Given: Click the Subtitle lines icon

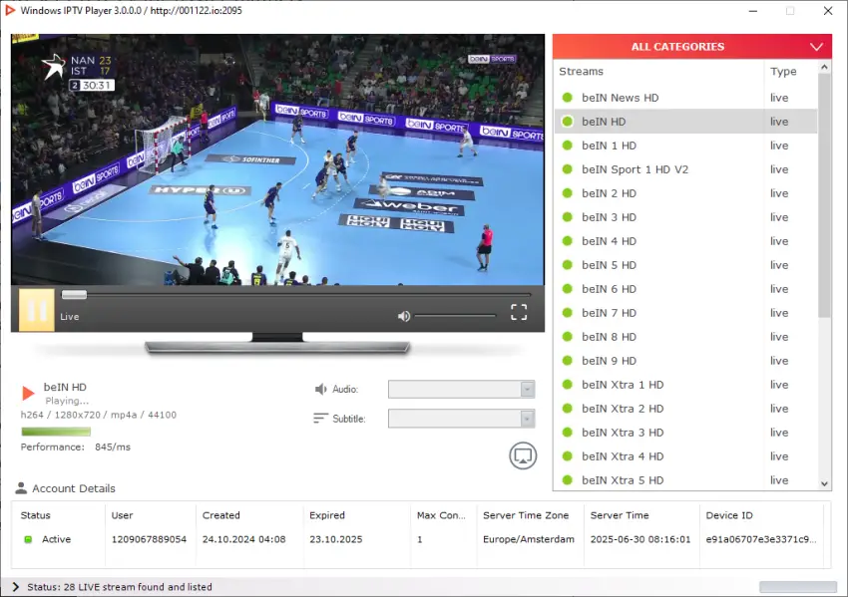Looking at the screenshot, I should 320,419.
